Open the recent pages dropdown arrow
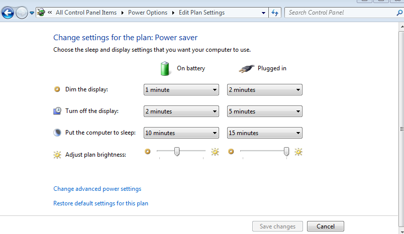 pos(32,13)
